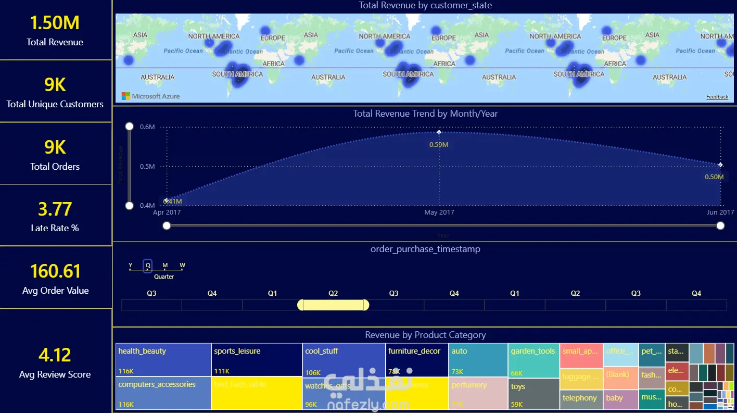This screenshot has height=413, width=737.
Task: Select the telephony treemap tile
Action: click(x=581, y=399)
